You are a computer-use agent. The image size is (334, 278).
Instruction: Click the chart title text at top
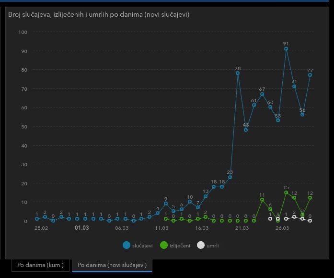click(x=98, y=15)
